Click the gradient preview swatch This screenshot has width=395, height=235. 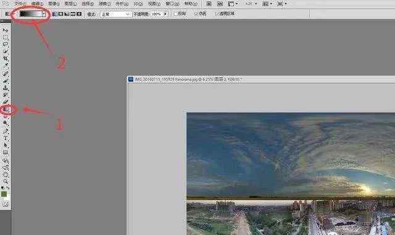click(31, 14)
